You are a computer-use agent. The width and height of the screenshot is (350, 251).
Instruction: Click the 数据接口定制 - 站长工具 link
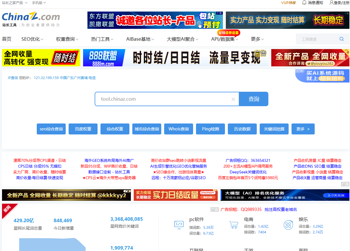(109, 172)
